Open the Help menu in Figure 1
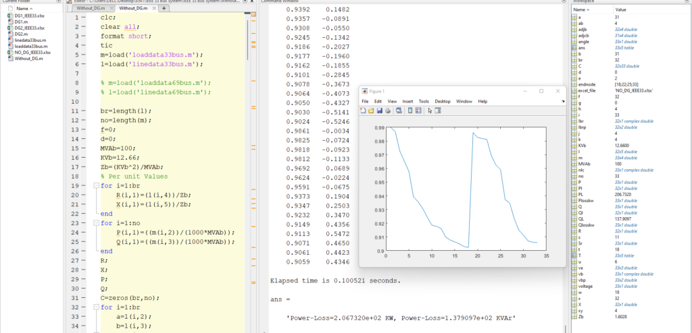 tap(483, 101)
